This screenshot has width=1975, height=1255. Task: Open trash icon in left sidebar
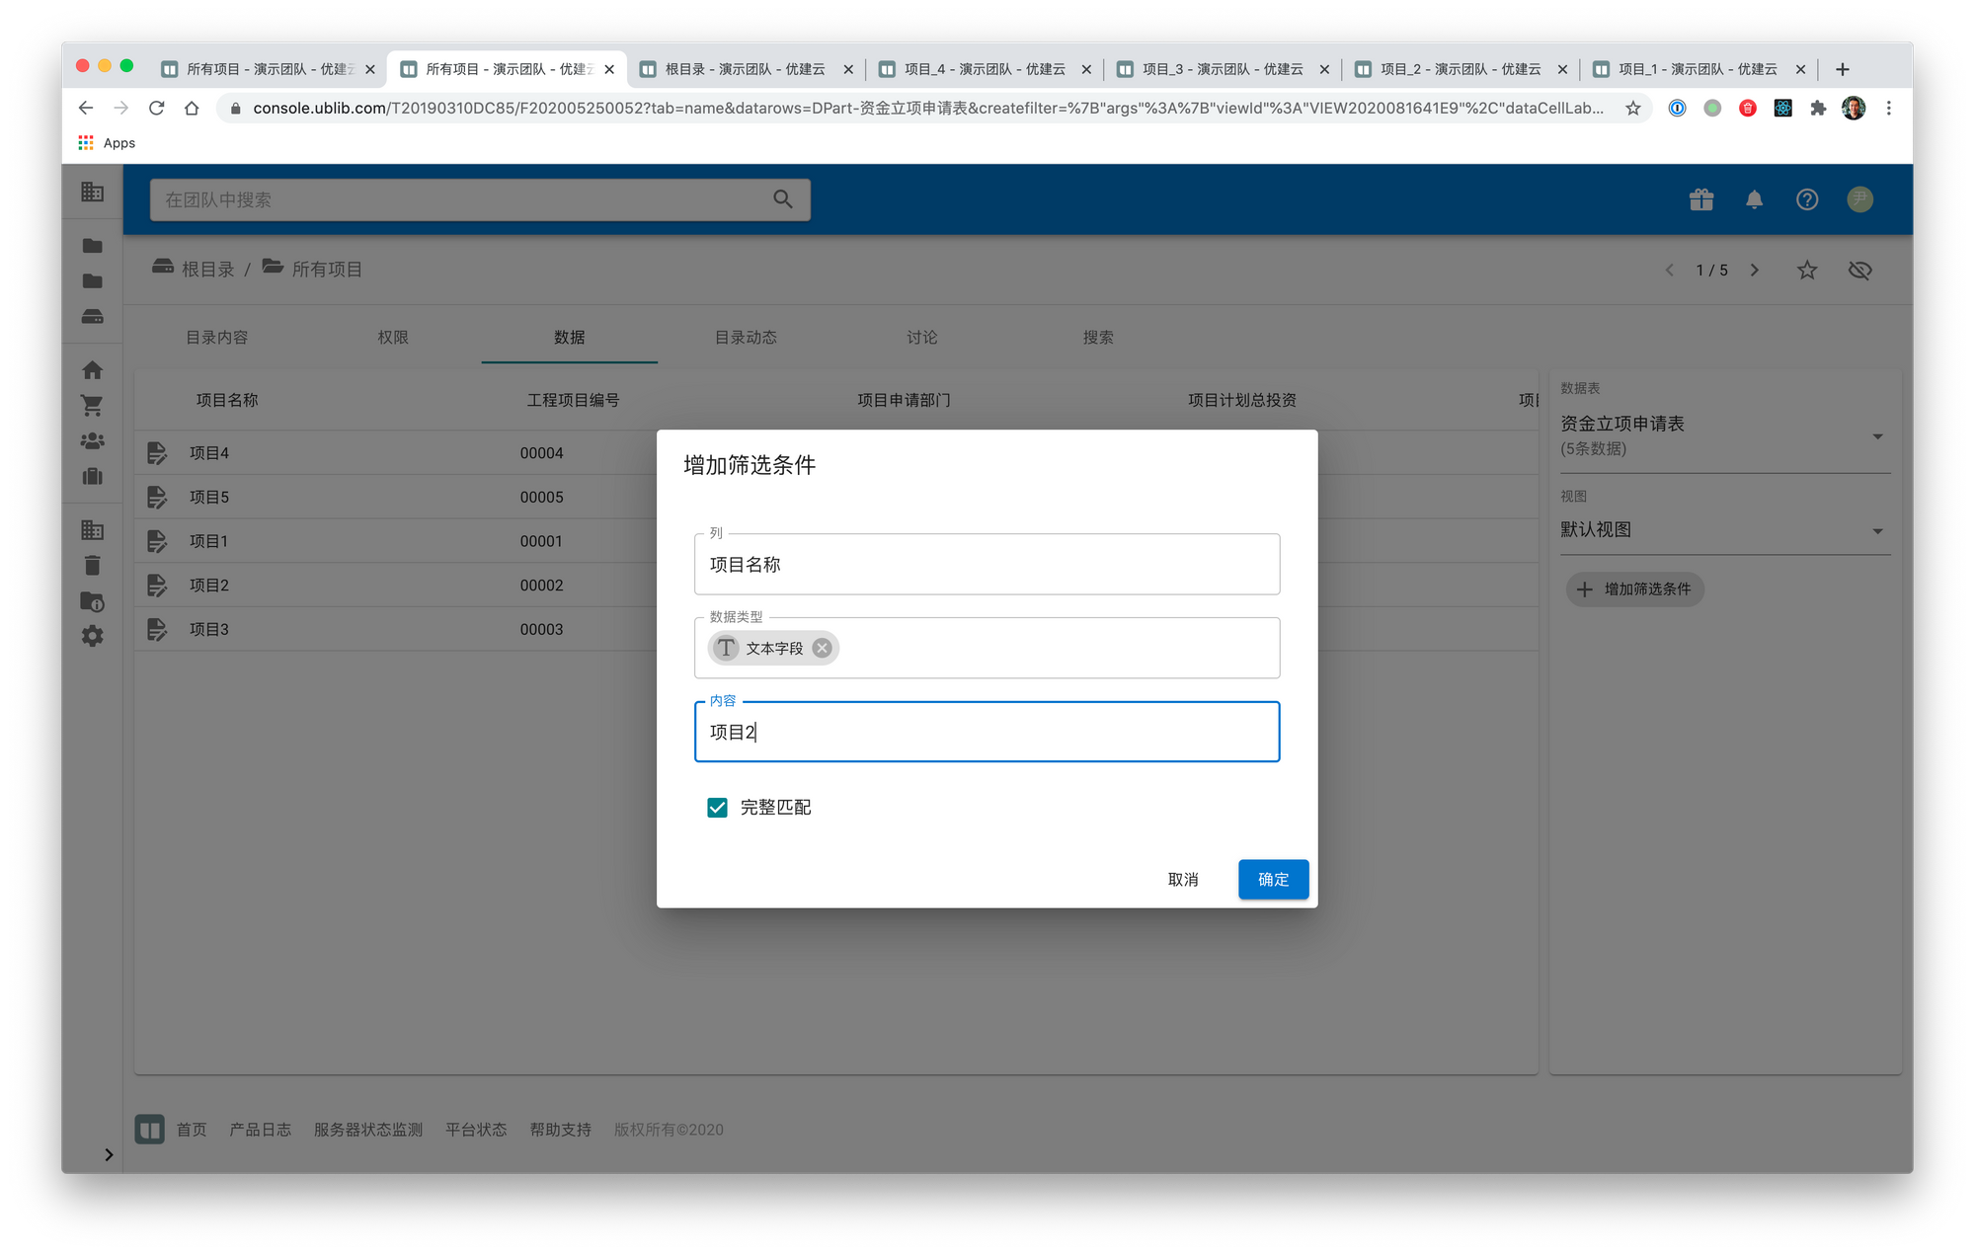pos(92,566)
